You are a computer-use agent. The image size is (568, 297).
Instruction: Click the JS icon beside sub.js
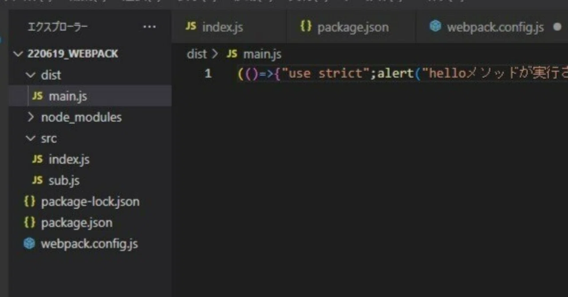38,180
